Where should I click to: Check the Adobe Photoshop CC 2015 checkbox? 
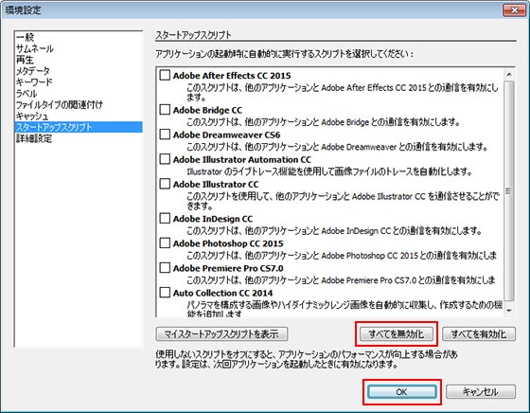(165, 242)
